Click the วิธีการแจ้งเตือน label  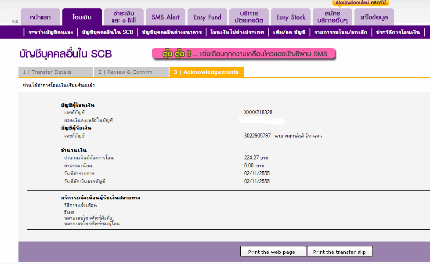tap(81, 206)
